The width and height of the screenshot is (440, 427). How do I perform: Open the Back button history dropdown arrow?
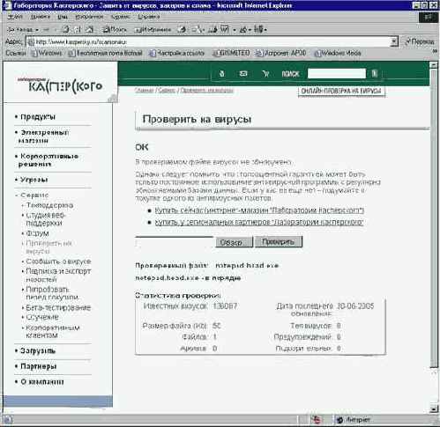[x=37, y=30]
